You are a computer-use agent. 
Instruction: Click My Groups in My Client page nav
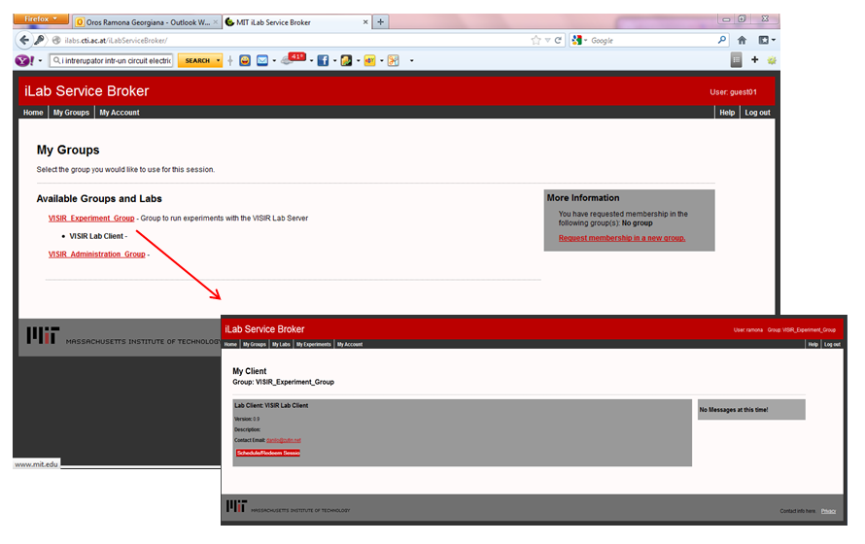tap(255, 345)
